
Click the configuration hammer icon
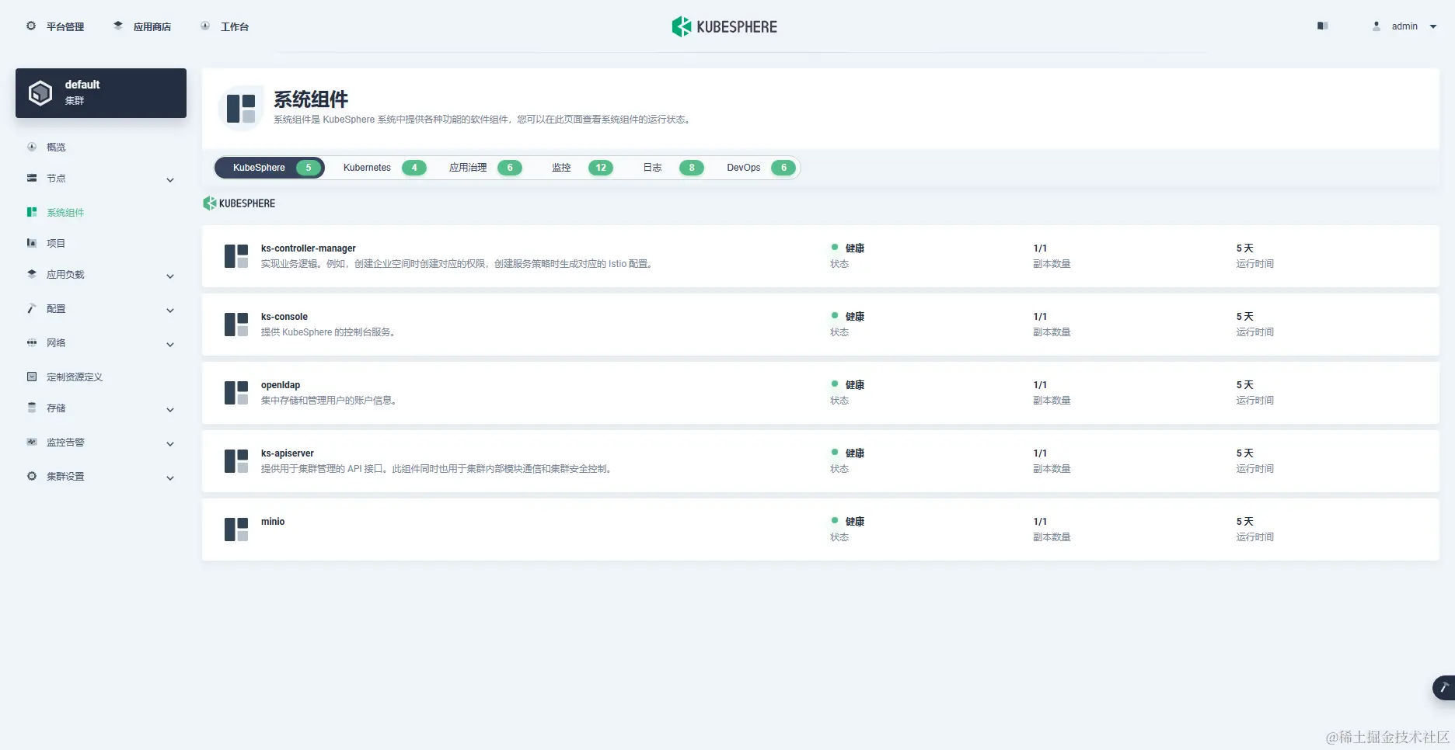tap(32, 308)
